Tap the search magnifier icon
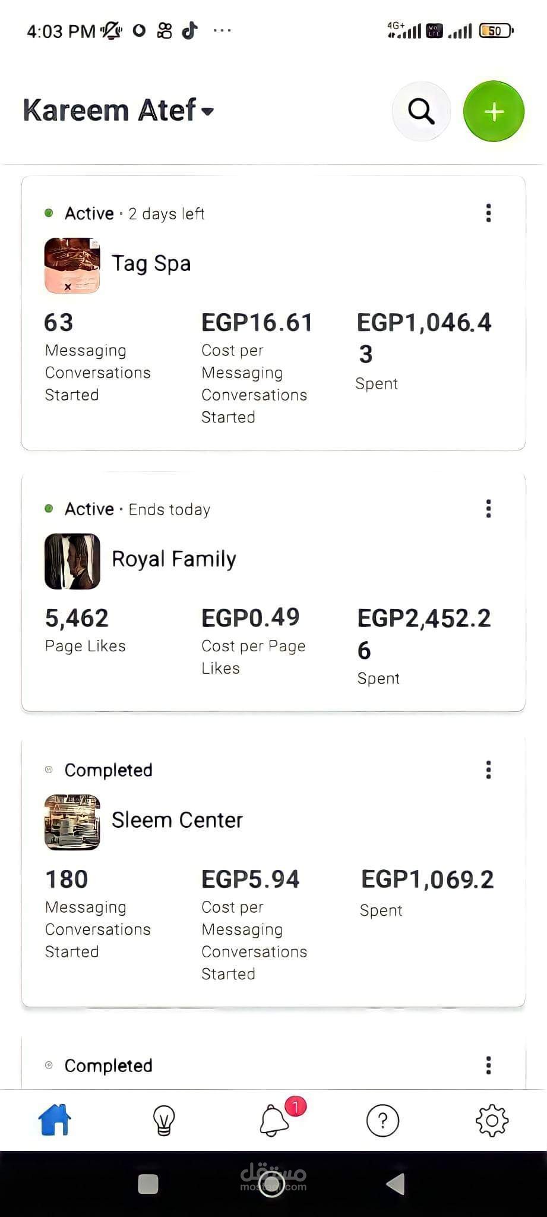Screen dimensions: 547x1217 click(x=421, y=111)
